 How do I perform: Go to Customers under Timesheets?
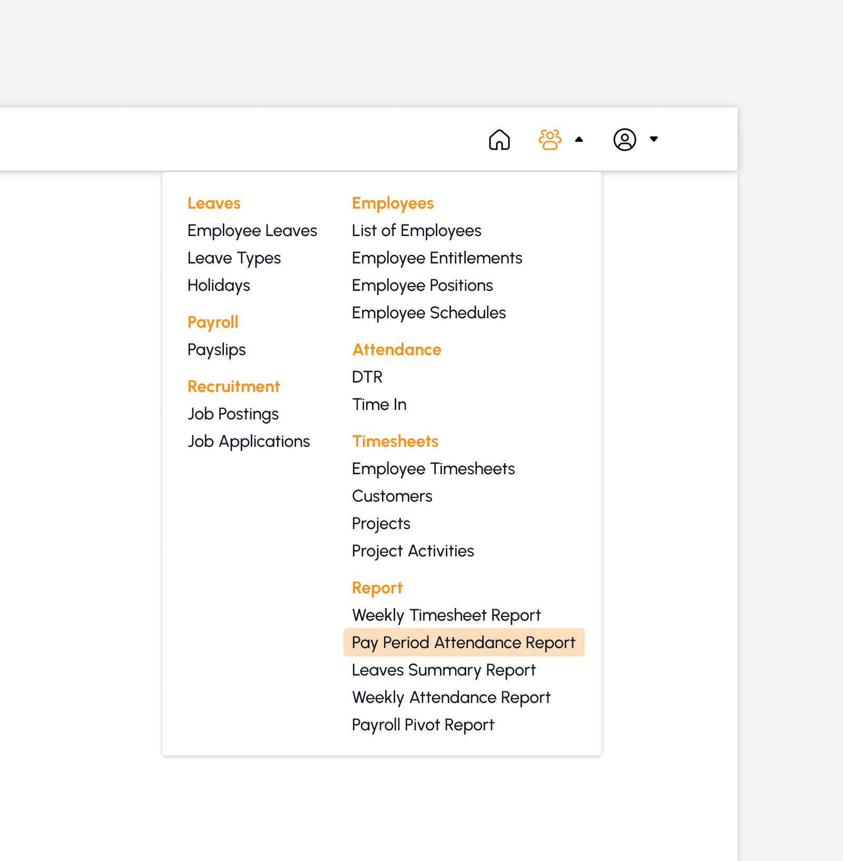392,496
